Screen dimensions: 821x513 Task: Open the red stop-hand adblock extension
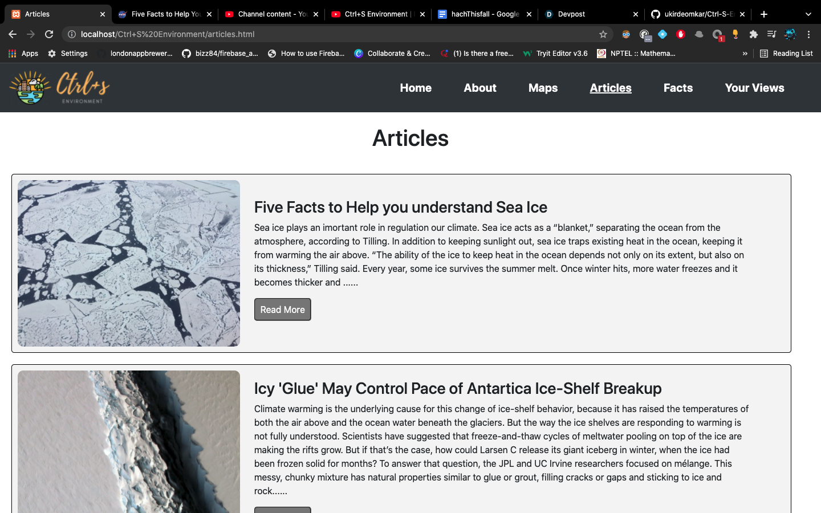(681, 34)
